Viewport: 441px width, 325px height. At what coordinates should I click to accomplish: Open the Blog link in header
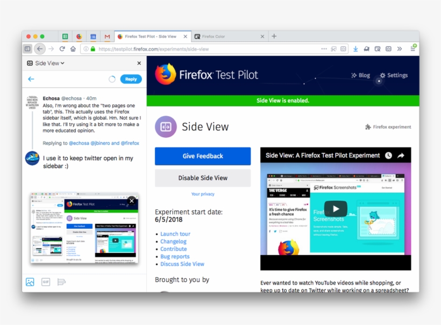360,75
